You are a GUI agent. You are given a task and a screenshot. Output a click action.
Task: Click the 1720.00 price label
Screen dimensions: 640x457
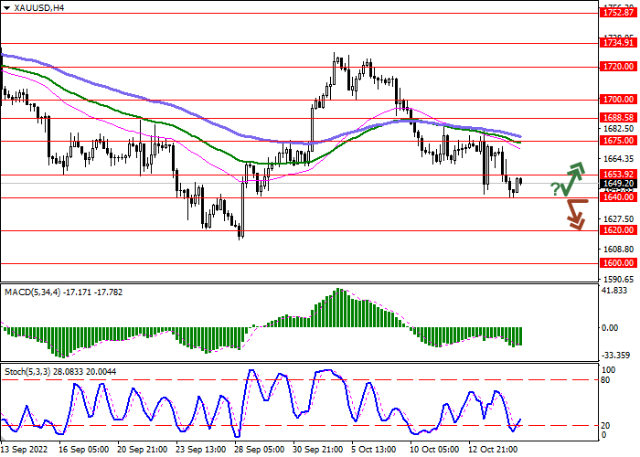(x=618, y=67)
